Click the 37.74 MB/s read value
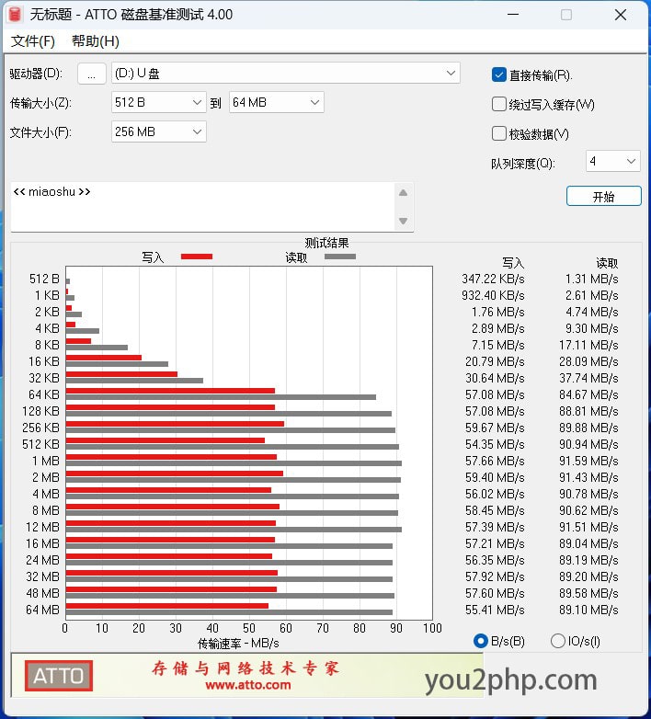This screenshot has height=719, width=651. tap(588, 378)
